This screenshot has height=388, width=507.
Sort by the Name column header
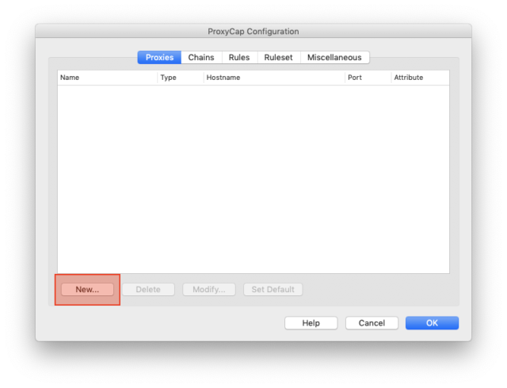108,78
